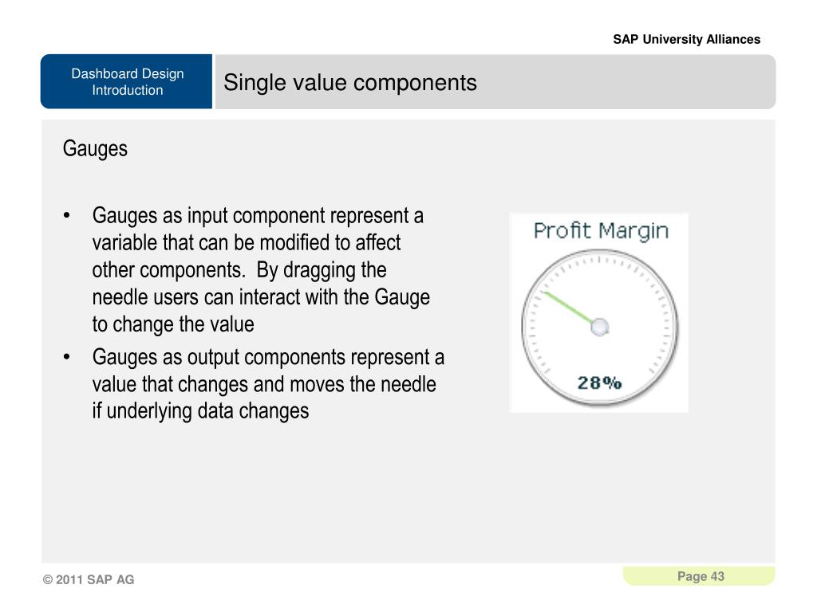This screenshot has height=612, width=817.
Task: Click the 28% gauge value label
Action: 599,383
